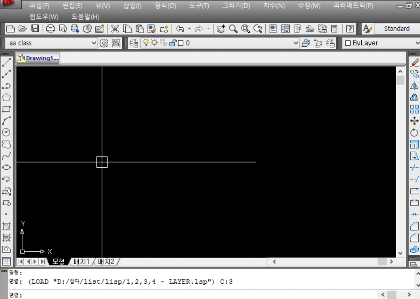This screenshot has height=299, width=420.
Task: Open the 그리기(D) menu
Action: pos(236,6)
